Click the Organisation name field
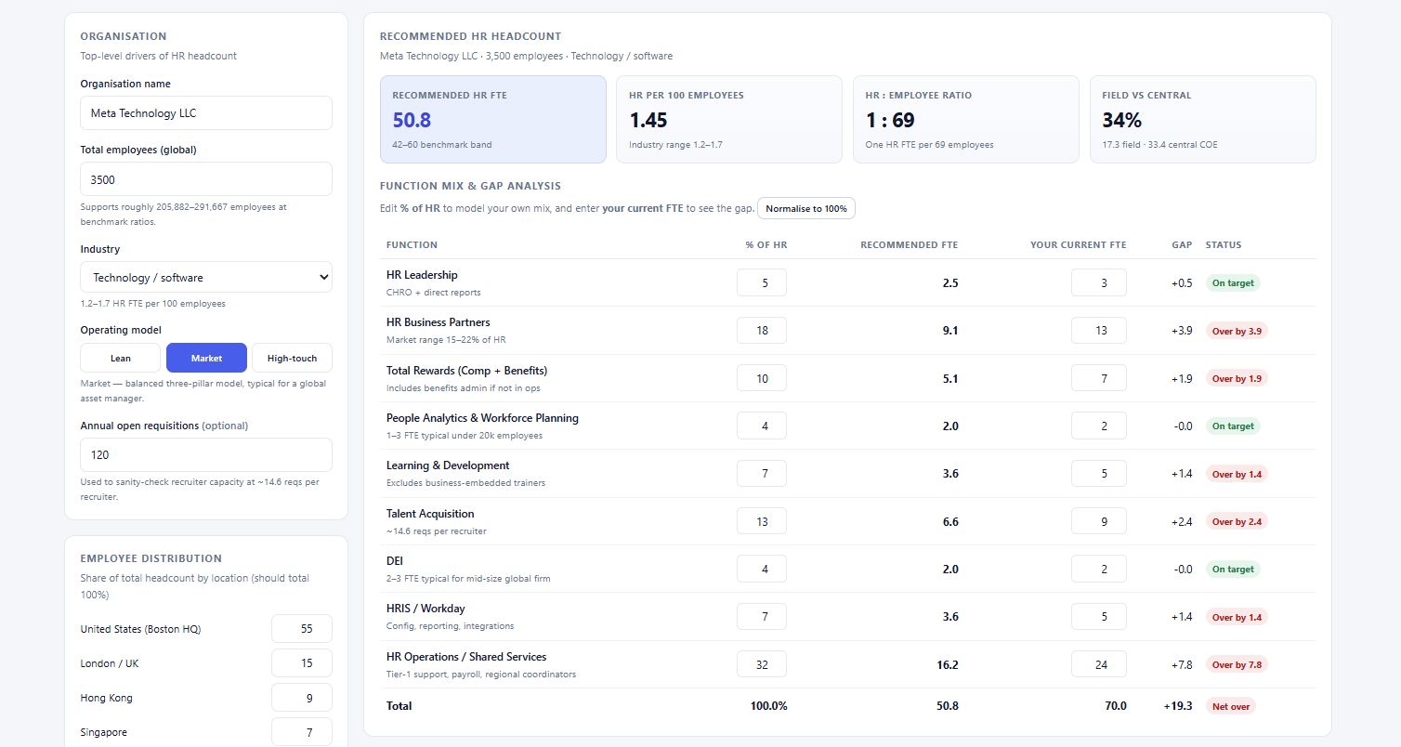This screenshot has width=1401, height=747. click(x=206, y=113)
